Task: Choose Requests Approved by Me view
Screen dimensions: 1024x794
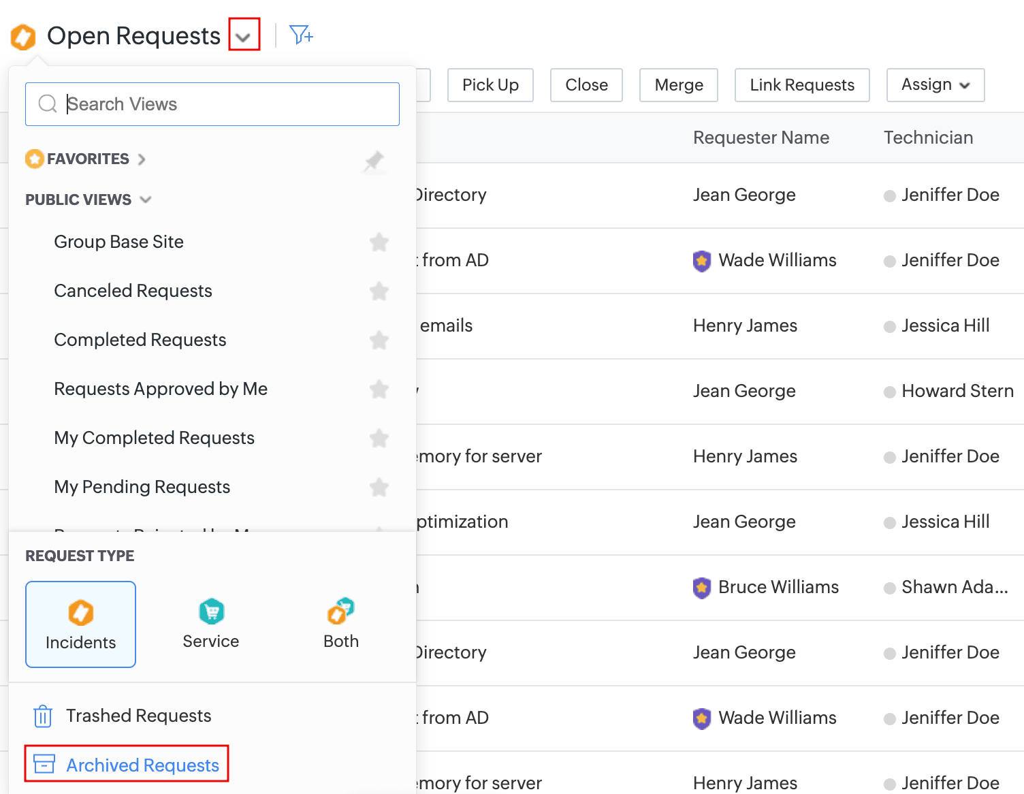Action: (x=161, y=389)
